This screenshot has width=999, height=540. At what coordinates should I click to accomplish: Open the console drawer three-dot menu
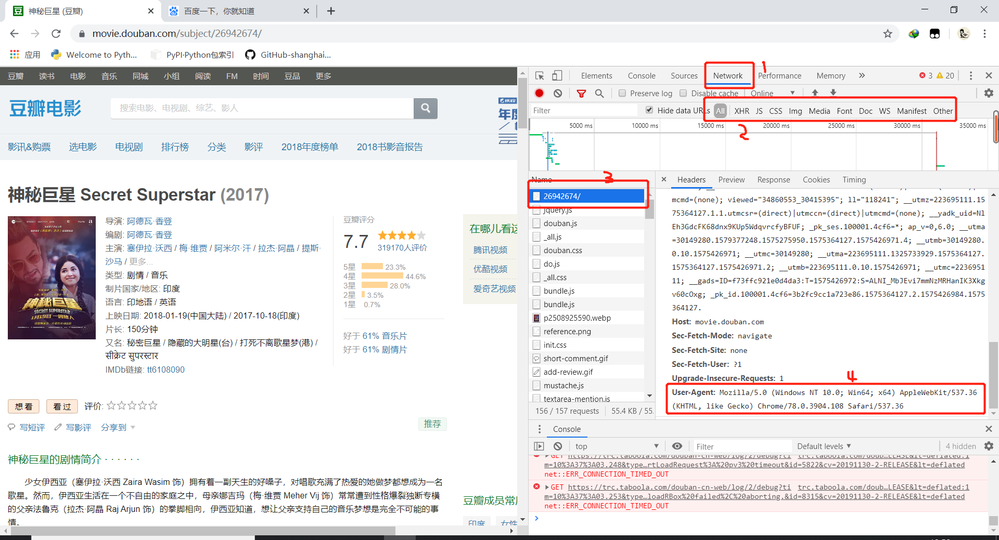(x=540, y=429)
